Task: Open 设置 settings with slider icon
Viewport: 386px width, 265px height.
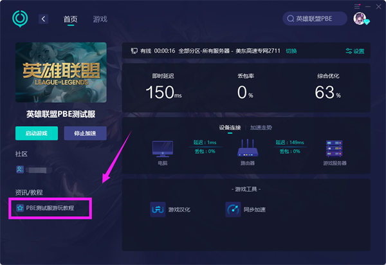Action: (x=354, y=51)
